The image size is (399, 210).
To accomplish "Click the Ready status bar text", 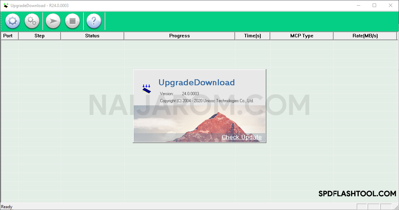I will coord(7,207).
